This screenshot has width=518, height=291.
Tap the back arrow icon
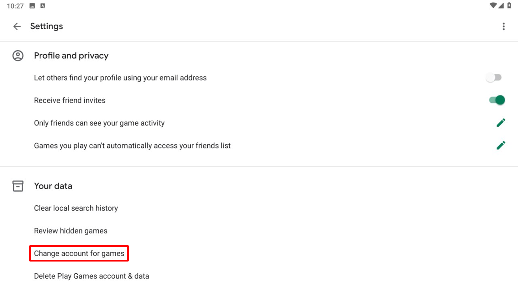(17, 26)
